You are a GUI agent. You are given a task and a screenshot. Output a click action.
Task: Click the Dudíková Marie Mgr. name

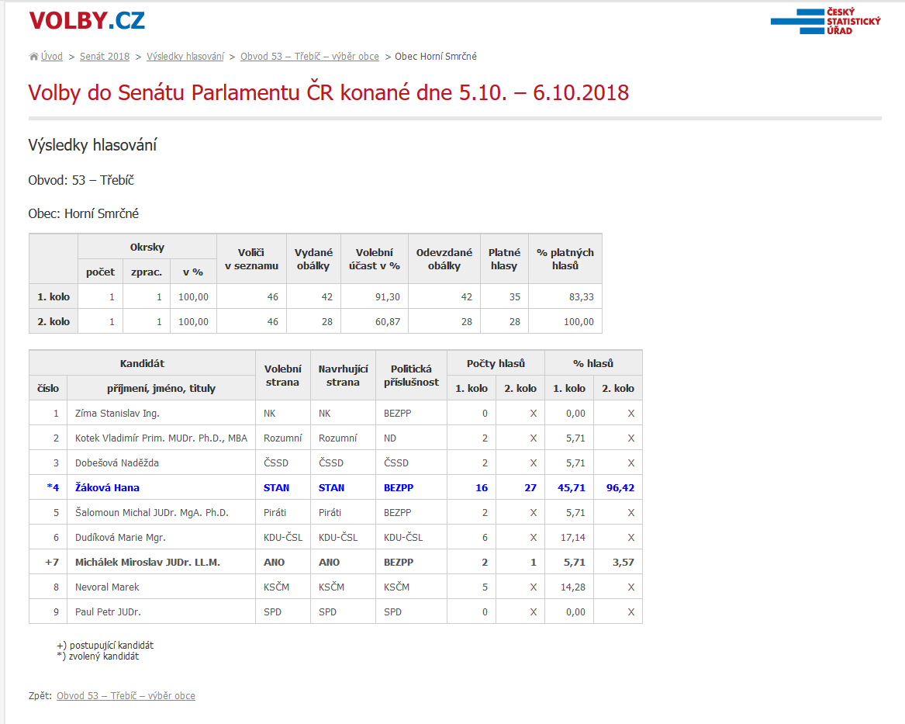120,537
